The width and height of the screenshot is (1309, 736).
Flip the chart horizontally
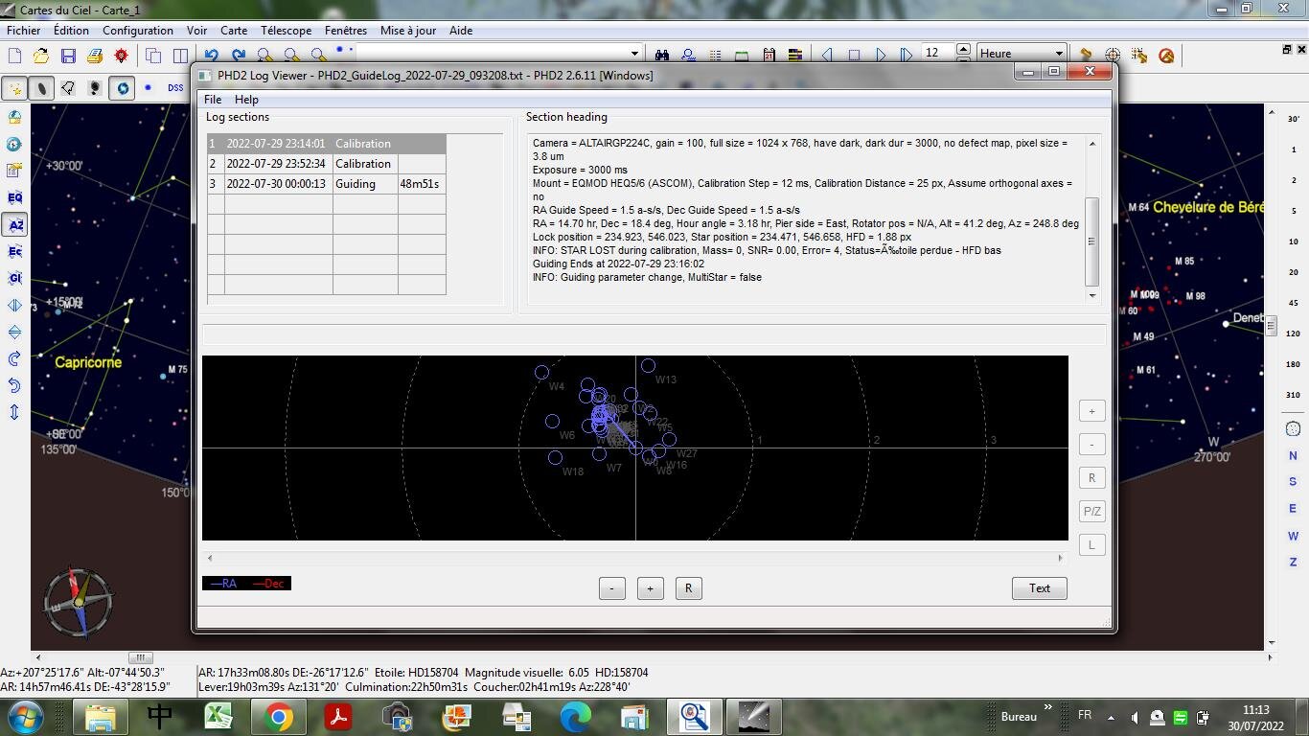(14, 305)
